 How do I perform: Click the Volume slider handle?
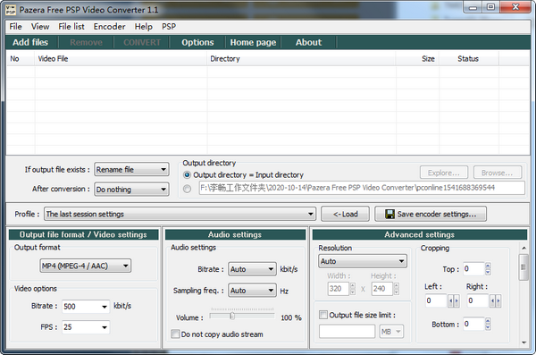232,316
